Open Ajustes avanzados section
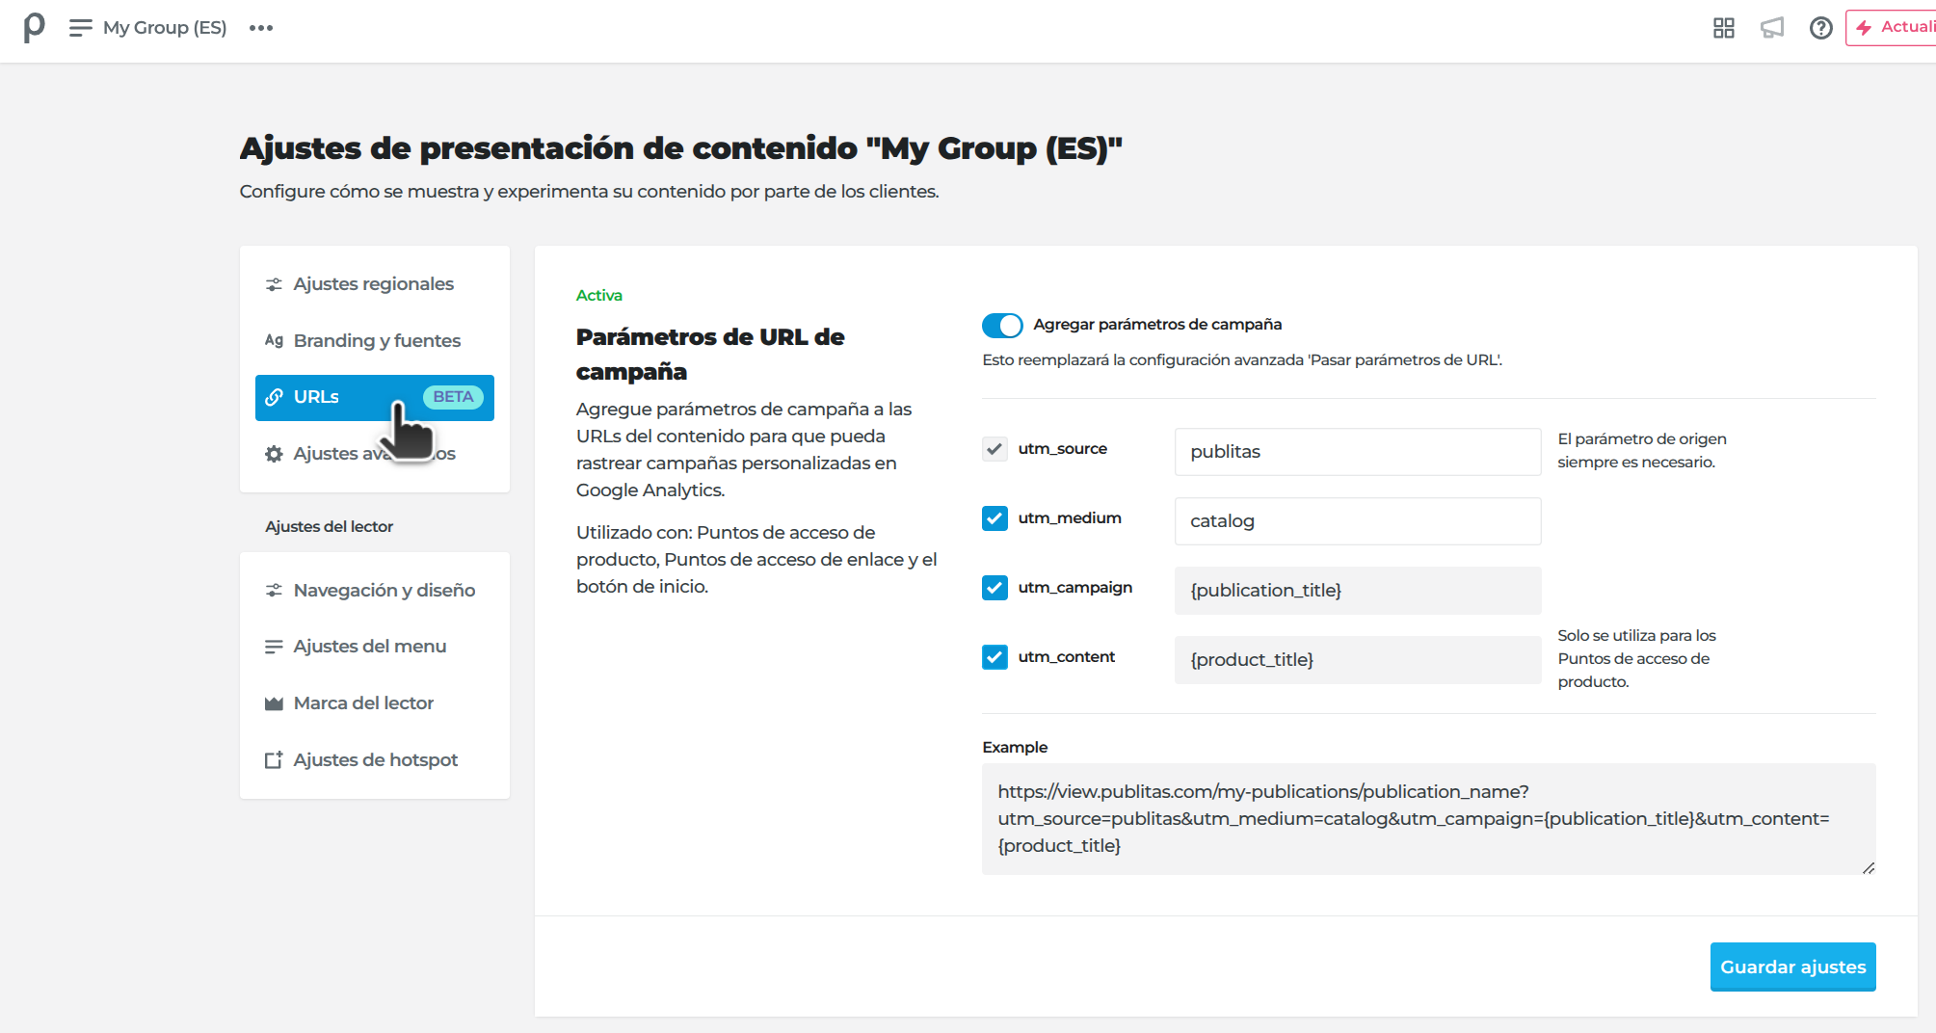This screenshot has width=1936, height=1033. (374, 454)
